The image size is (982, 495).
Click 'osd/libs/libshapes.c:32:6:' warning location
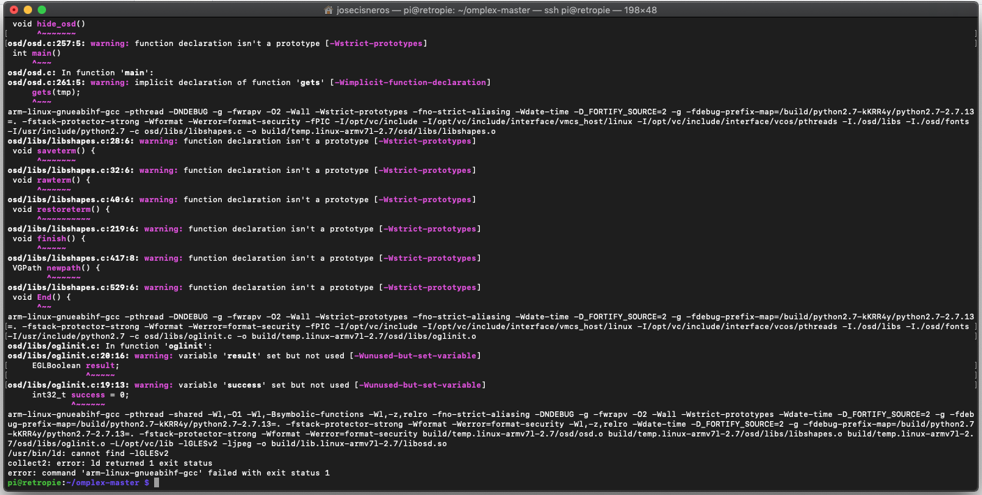71,170
